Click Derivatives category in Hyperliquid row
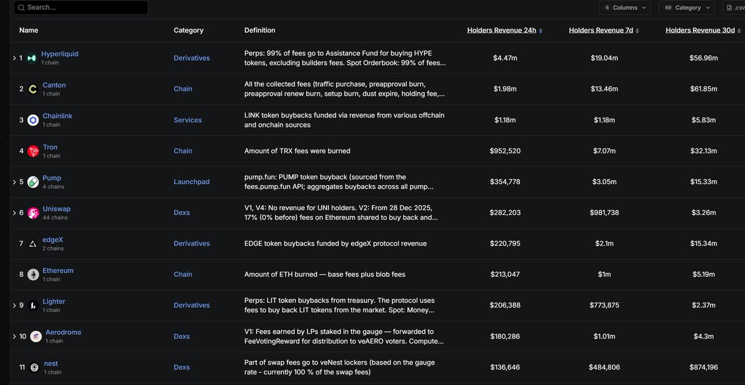 click(x=192, y=58)
